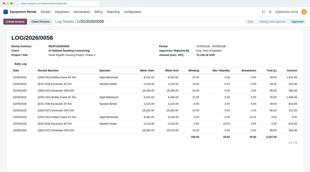Select Waiting Client Approval status stage
The width and height of the screenshot is (310, 172).
point(272,22)
